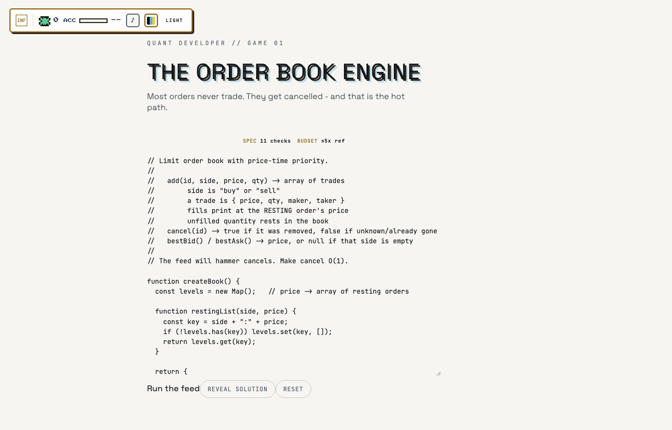This screenshot has height=430, width=672.
Task: Click THE ORDER BOOK ENGINE heading
Action: [x=284, y=72]
